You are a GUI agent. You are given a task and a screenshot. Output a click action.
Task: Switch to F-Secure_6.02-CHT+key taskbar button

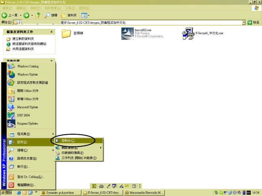click(x=103, y=193)
